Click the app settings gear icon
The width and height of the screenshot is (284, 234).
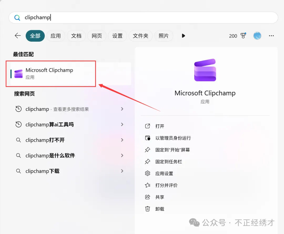click(x=148, y=173)
